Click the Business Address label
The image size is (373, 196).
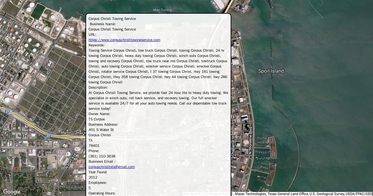[x=103, y=124]
